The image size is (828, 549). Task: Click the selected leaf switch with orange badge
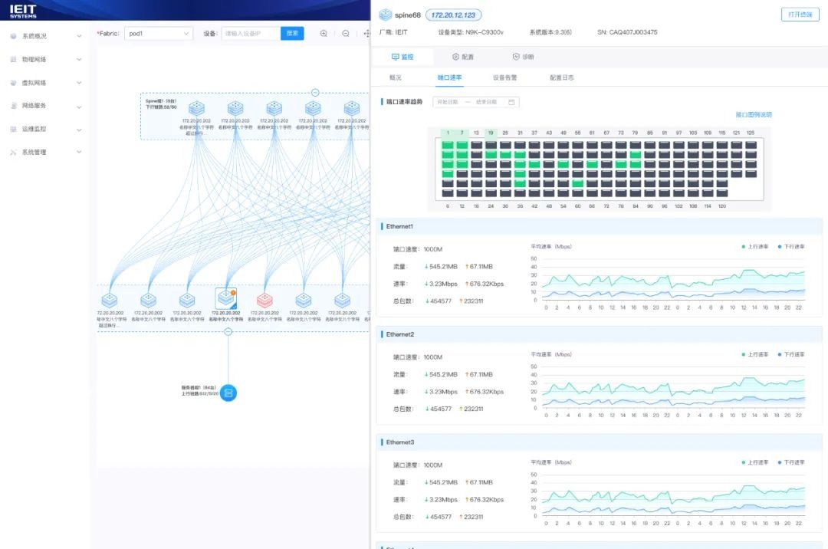click(x=225, y=299)
